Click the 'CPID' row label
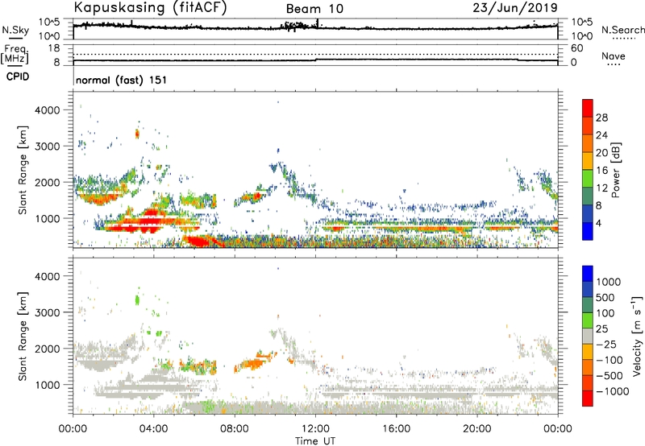Viewport: 645px width, 446px height. click(17, 76)
